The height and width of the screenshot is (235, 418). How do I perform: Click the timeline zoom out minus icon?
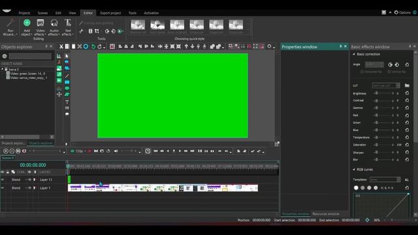(x=12, y=151)
